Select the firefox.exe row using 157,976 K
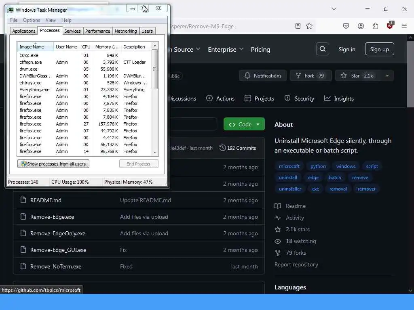Screen dimensions: 414x310 [84, 124]
